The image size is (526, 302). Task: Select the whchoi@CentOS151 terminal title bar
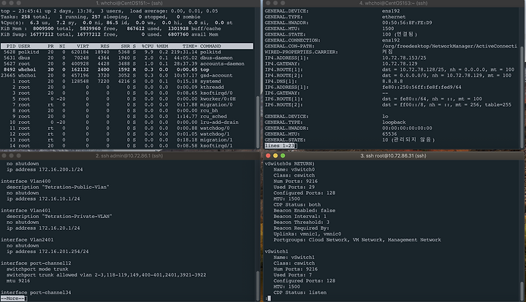(x=129, y=3)
